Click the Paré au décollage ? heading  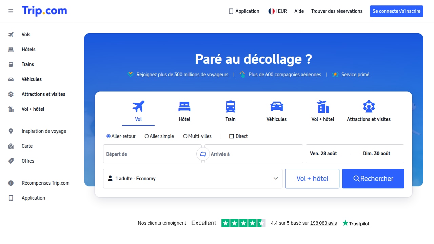point(254,59)
